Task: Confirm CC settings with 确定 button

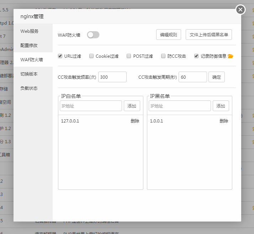Action: coord(216,77)
